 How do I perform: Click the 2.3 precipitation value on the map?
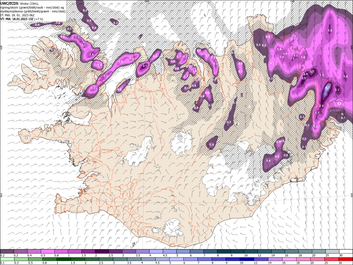pyautogui.click(x=337, y=90)
